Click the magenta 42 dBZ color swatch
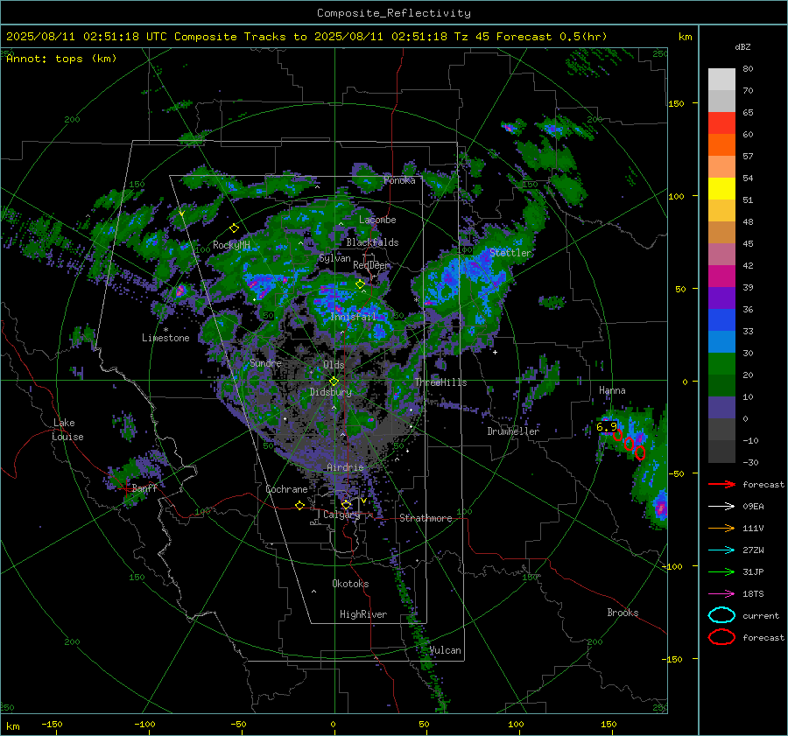This screenshot has height=736, width=788. point(721,277)
